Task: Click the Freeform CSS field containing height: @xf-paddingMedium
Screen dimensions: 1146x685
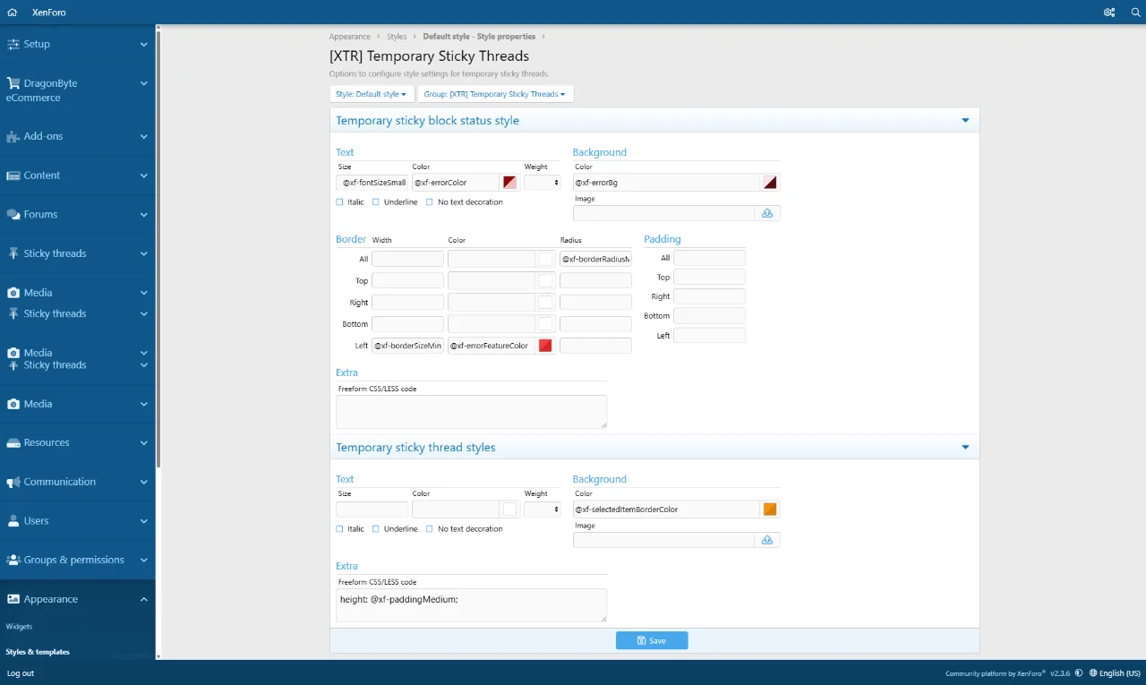Action: click(471, 604)
